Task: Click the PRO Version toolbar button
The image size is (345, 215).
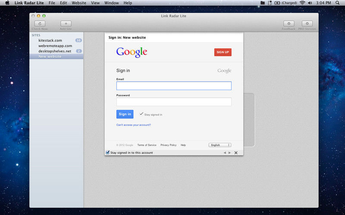Action: [307, 24]
